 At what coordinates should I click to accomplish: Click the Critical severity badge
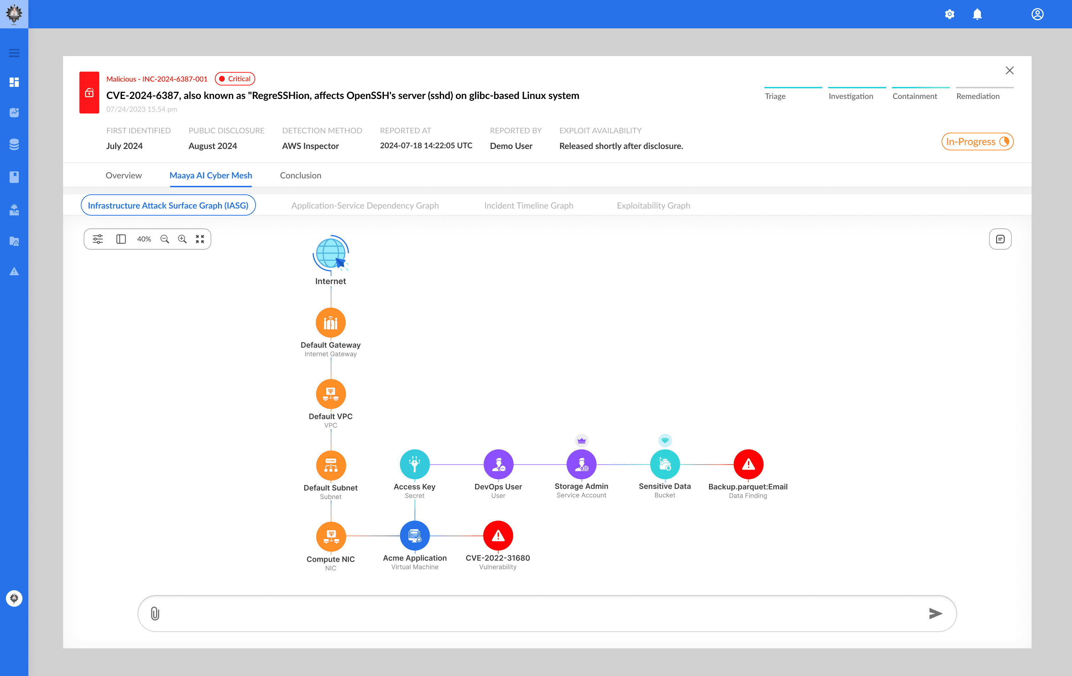point(235,79)
